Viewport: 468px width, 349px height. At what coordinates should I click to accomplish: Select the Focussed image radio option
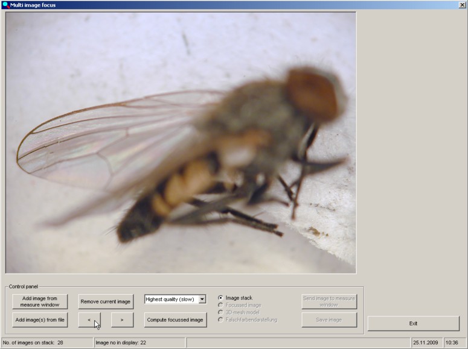tap(220, 305)
